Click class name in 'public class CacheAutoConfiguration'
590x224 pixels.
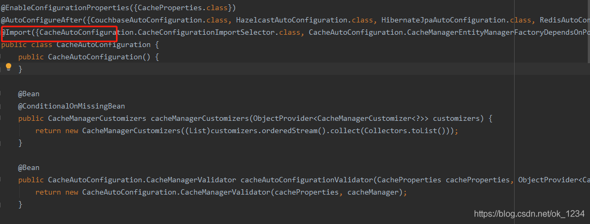point(104,45)
